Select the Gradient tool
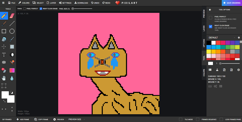 12,70
